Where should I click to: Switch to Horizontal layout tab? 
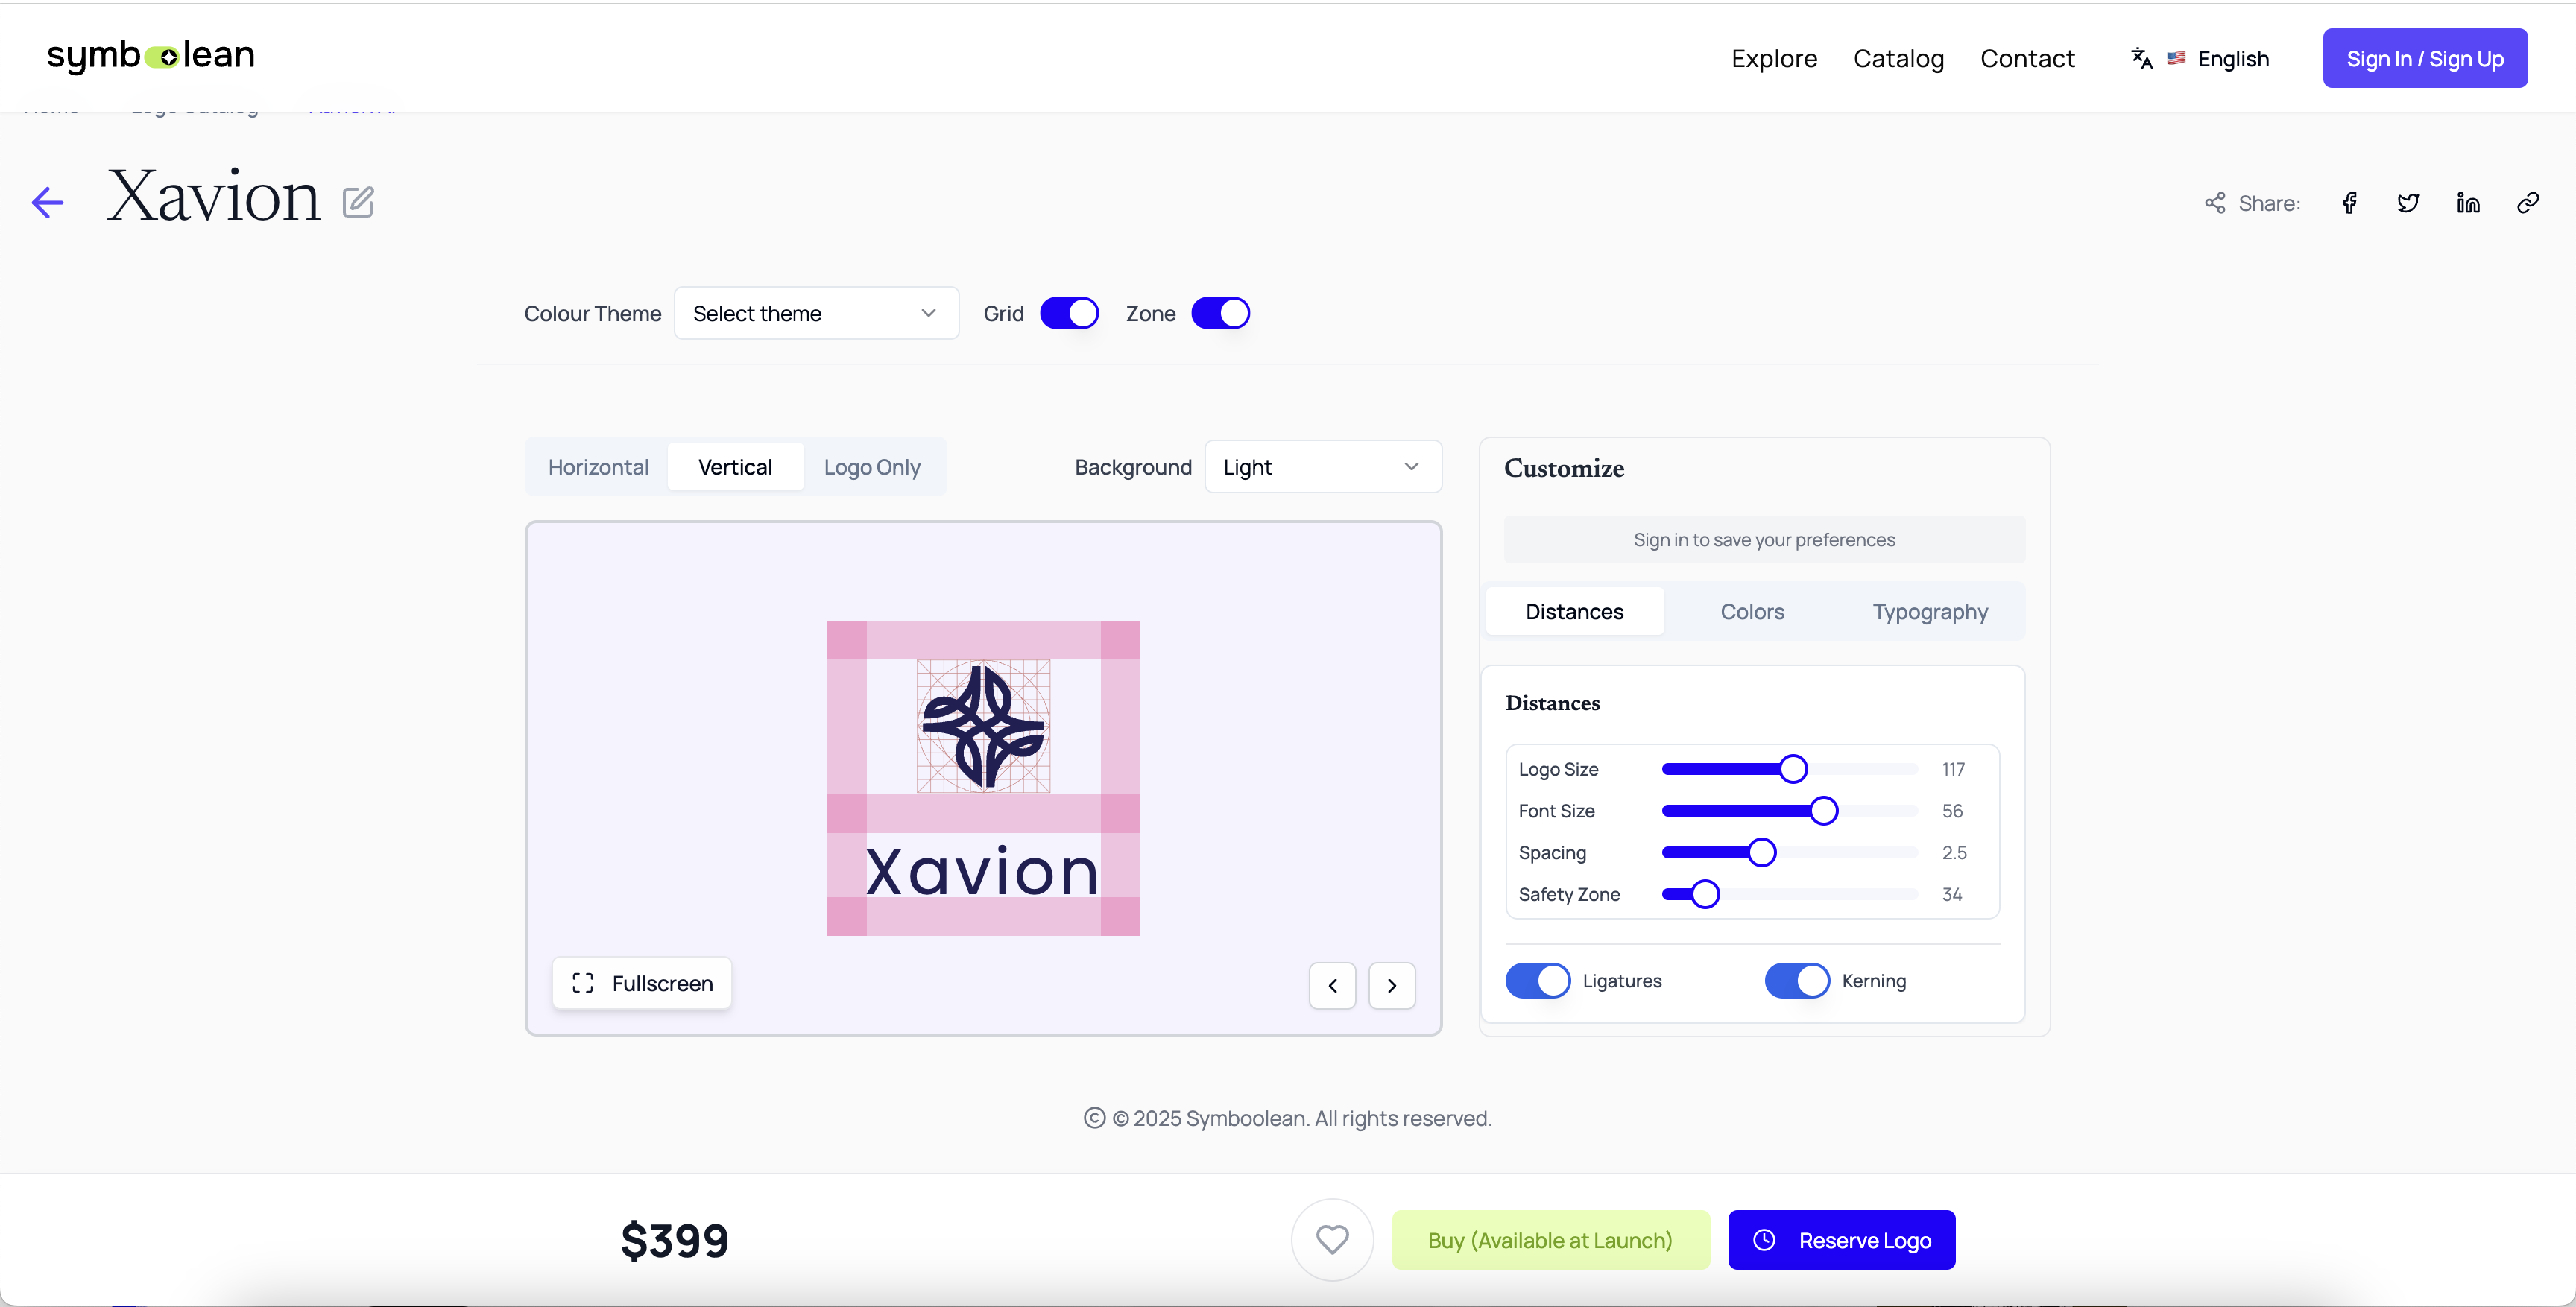(x=598, y=467)
